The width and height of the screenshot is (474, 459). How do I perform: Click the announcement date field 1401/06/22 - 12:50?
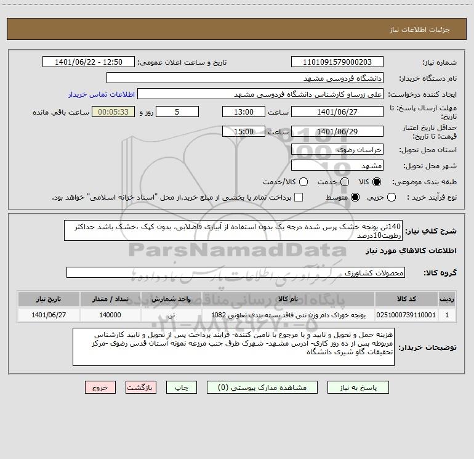coord(89,62)
